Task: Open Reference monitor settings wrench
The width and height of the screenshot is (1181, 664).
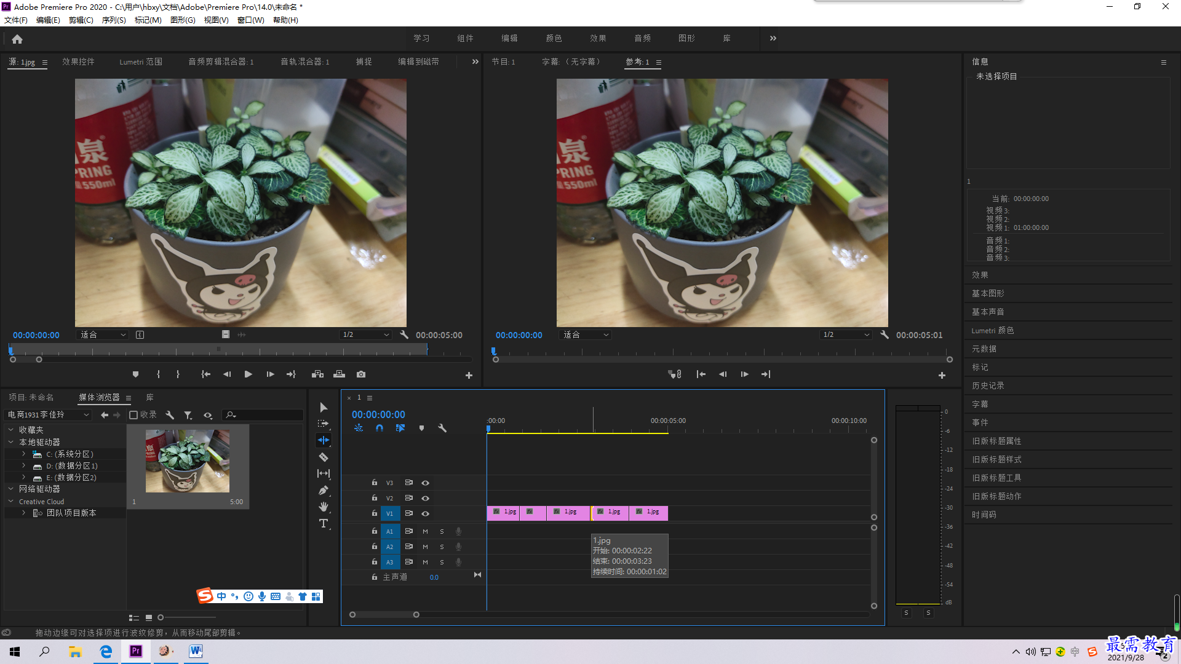Action: [x=884, y=335]
